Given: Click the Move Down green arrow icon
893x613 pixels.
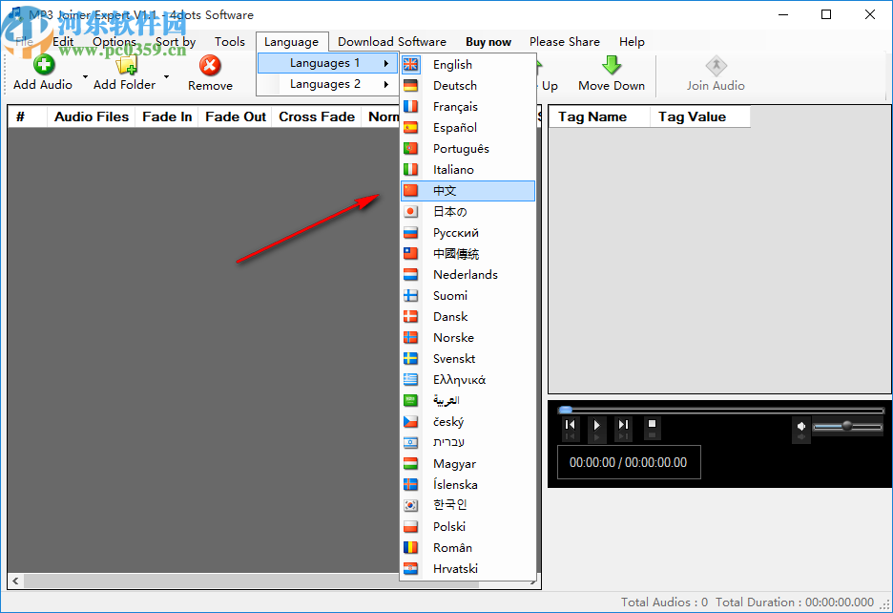Looking at the screenshot, I should [610, 65].
